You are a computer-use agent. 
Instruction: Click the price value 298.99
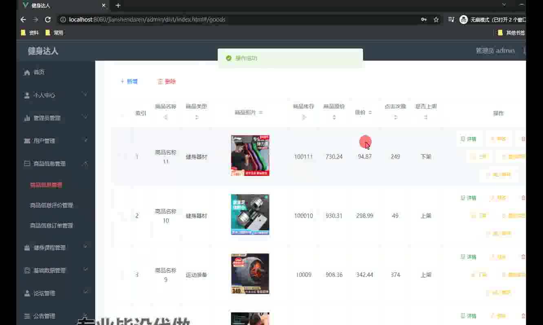point(364,216)
